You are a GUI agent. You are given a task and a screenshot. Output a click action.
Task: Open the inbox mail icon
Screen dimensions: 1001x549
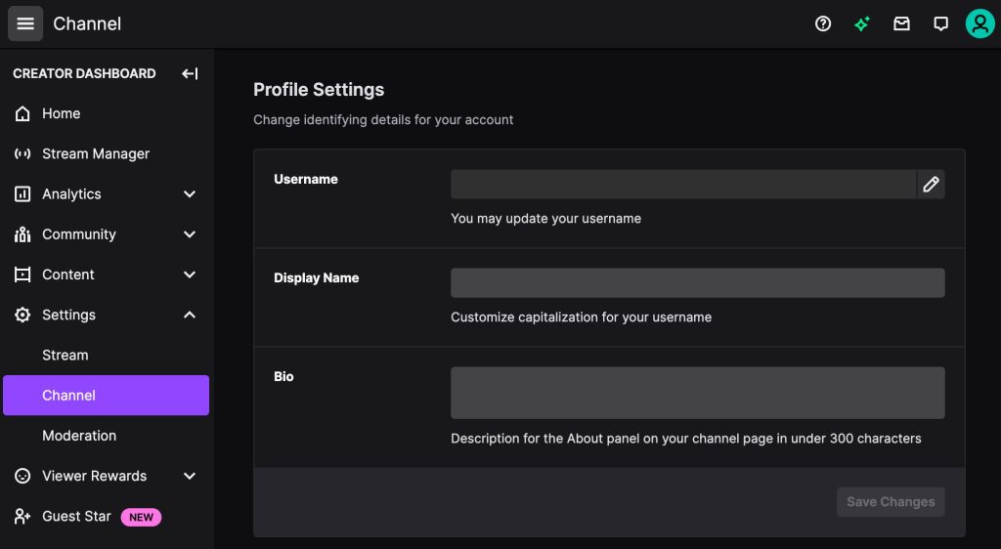coord(901,23)
